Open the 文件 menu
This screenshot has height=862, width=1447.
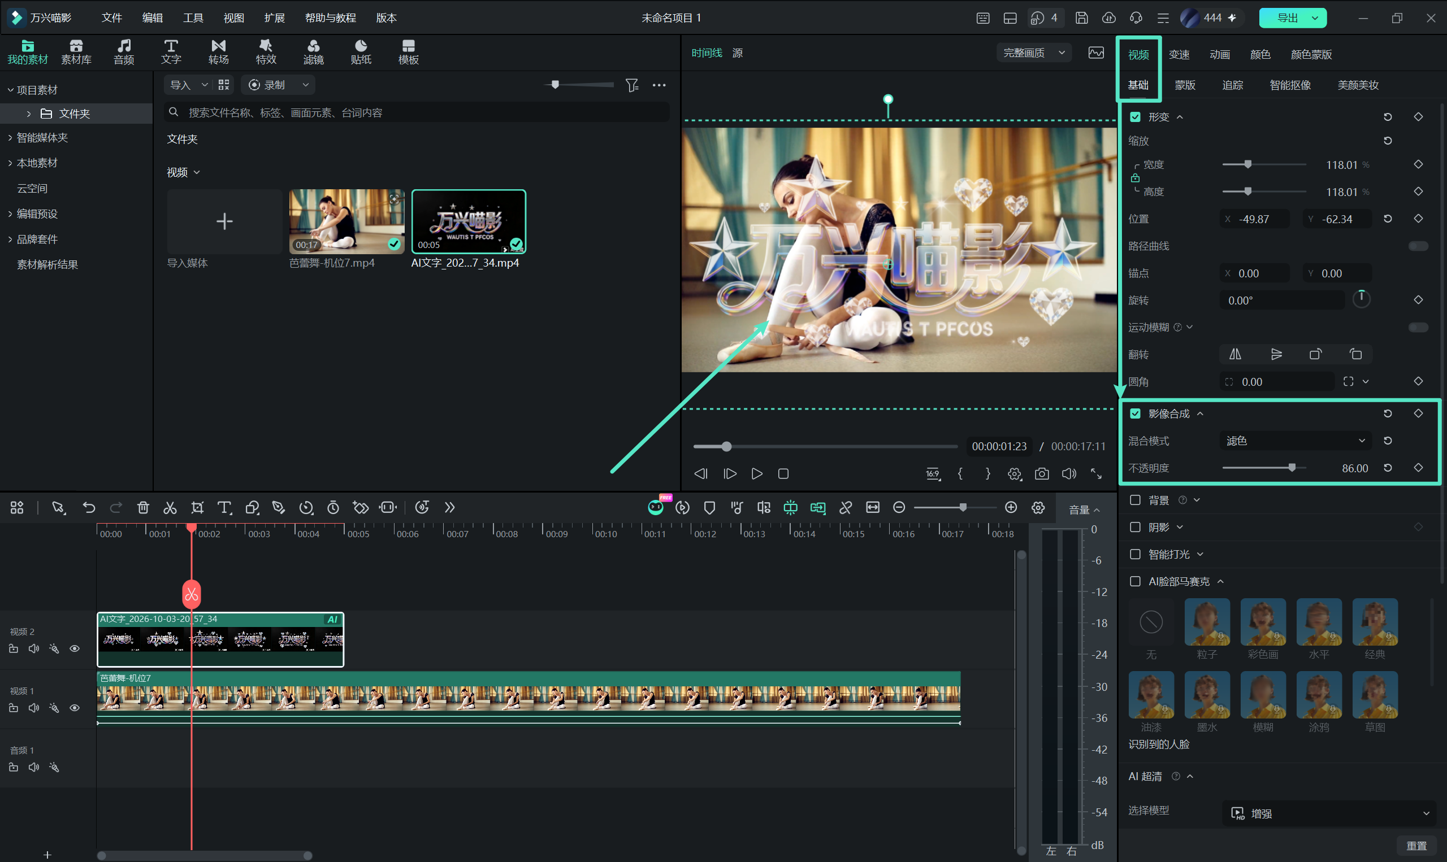(x=111, y=18)
